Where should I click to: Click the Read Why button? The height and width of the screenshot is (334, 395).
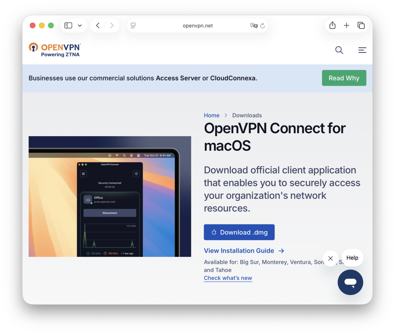[344, 78]
